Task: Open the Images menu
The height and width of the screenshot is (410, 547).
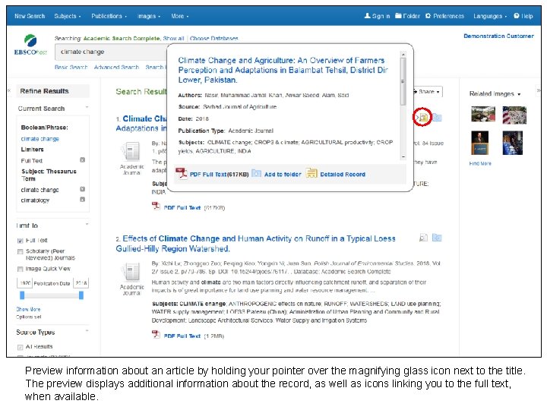Action: (149, 16)
